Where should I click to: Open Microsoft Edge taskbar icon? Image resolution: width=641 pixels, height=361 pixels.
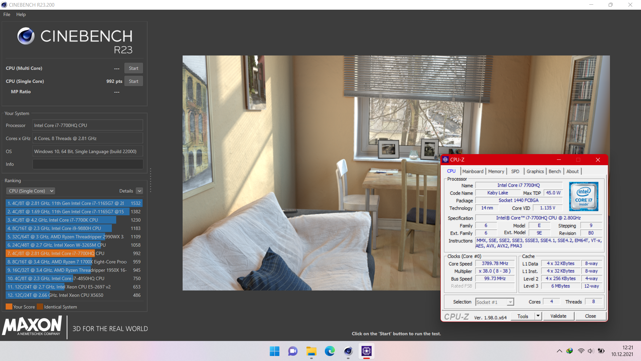pos(330,351)
